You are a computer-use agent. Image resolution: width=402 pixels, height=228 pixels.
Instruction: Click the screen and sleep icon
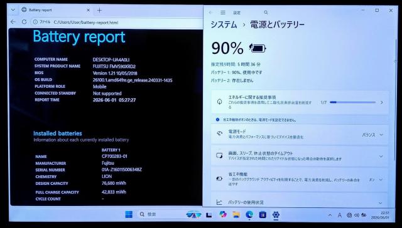219,155
